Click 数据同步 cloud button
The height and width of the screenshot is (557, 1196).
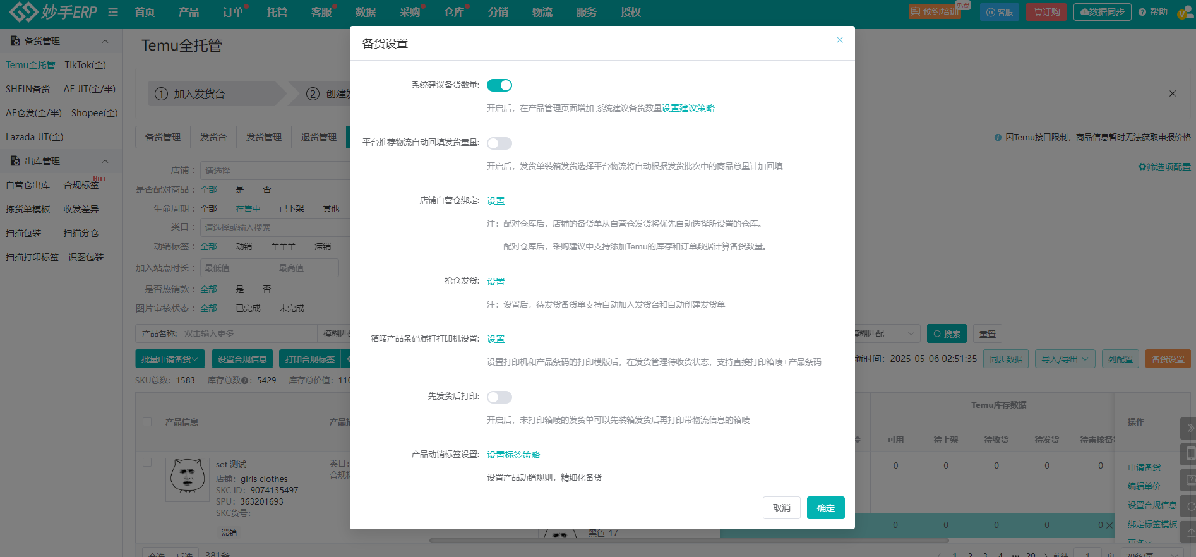1102,12
